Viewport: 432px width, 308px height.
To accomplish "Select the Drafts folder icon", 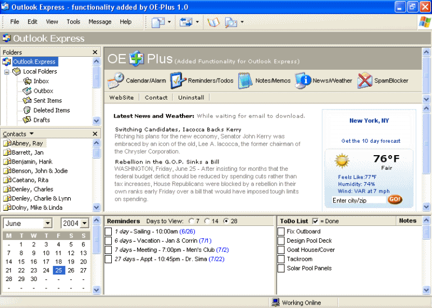I will click(27, 120).
